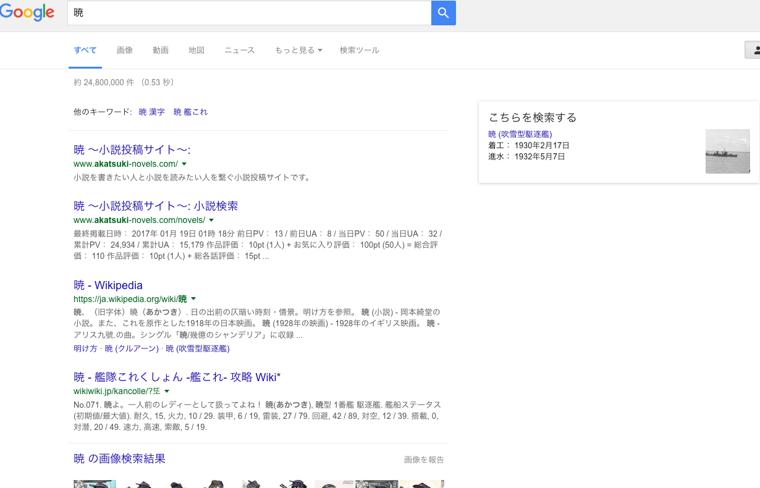Open 暁 の画像検索結果 heading link
This screenshot has width=760, height=488.
(119, 458)
